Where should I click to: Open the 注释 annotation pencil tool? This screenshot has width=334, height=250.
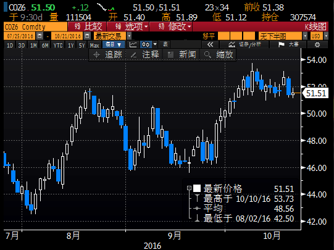click(x=144, y=55)
